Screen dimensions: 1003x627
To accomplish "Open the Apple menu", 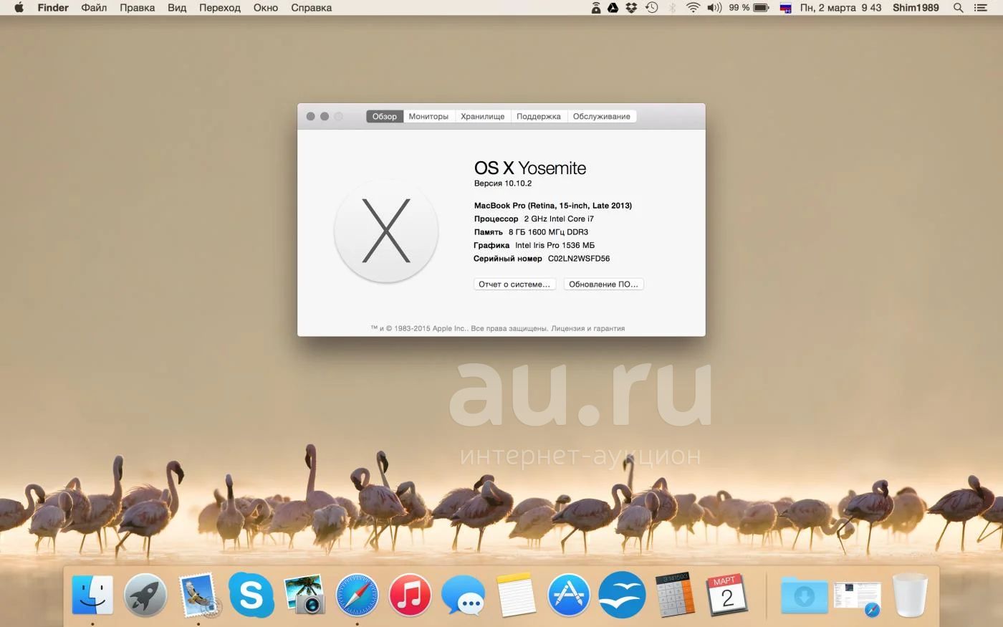I will click(x=19, y=8).
